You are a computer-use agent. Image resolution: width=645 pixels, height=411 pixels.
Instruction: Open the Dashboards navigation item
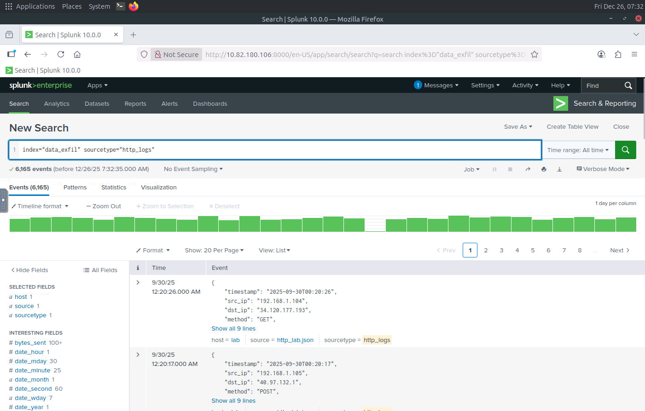[210, 103]
